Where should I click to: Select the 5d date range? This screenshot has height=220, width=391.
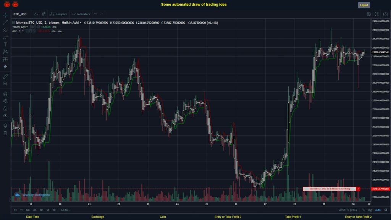[48, 210]
